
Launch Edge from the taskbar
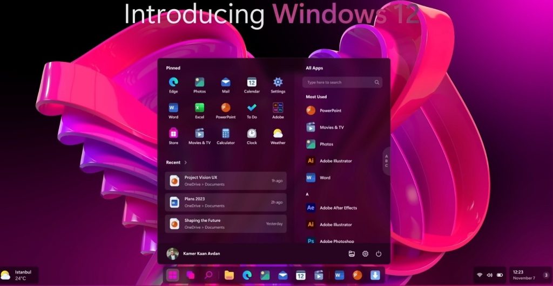click(x=247, y=275)
